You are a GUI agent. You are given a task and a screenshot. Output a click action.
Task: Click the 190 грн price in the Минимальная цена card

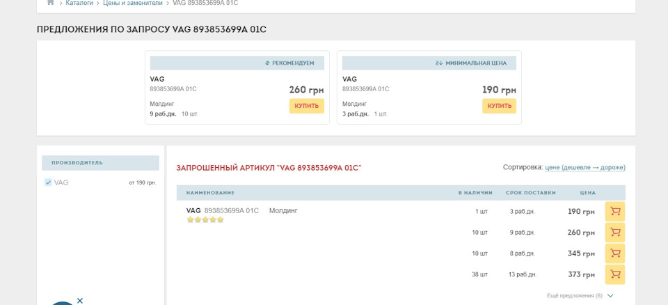(500, 90)
